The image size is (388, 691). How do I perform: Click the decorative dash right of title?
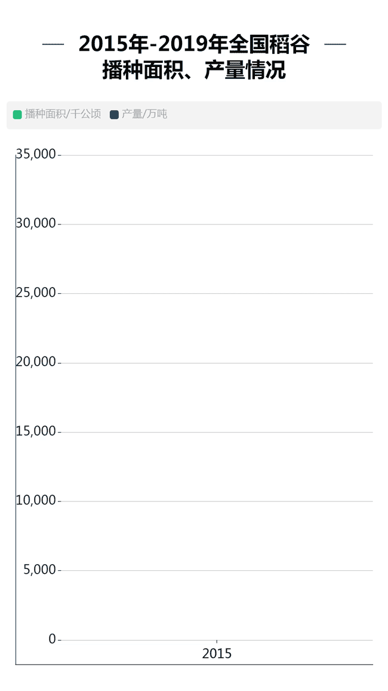tap(334, 44)
